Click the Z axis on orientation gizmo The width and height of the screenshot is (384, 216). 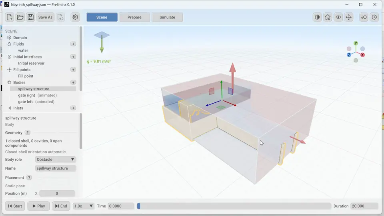[x=349, y=55]
